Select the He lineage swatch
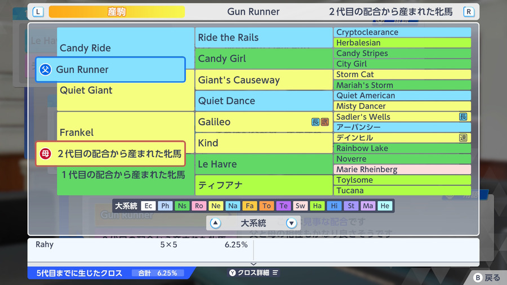507x285 pixels. [x=385, y=206]
